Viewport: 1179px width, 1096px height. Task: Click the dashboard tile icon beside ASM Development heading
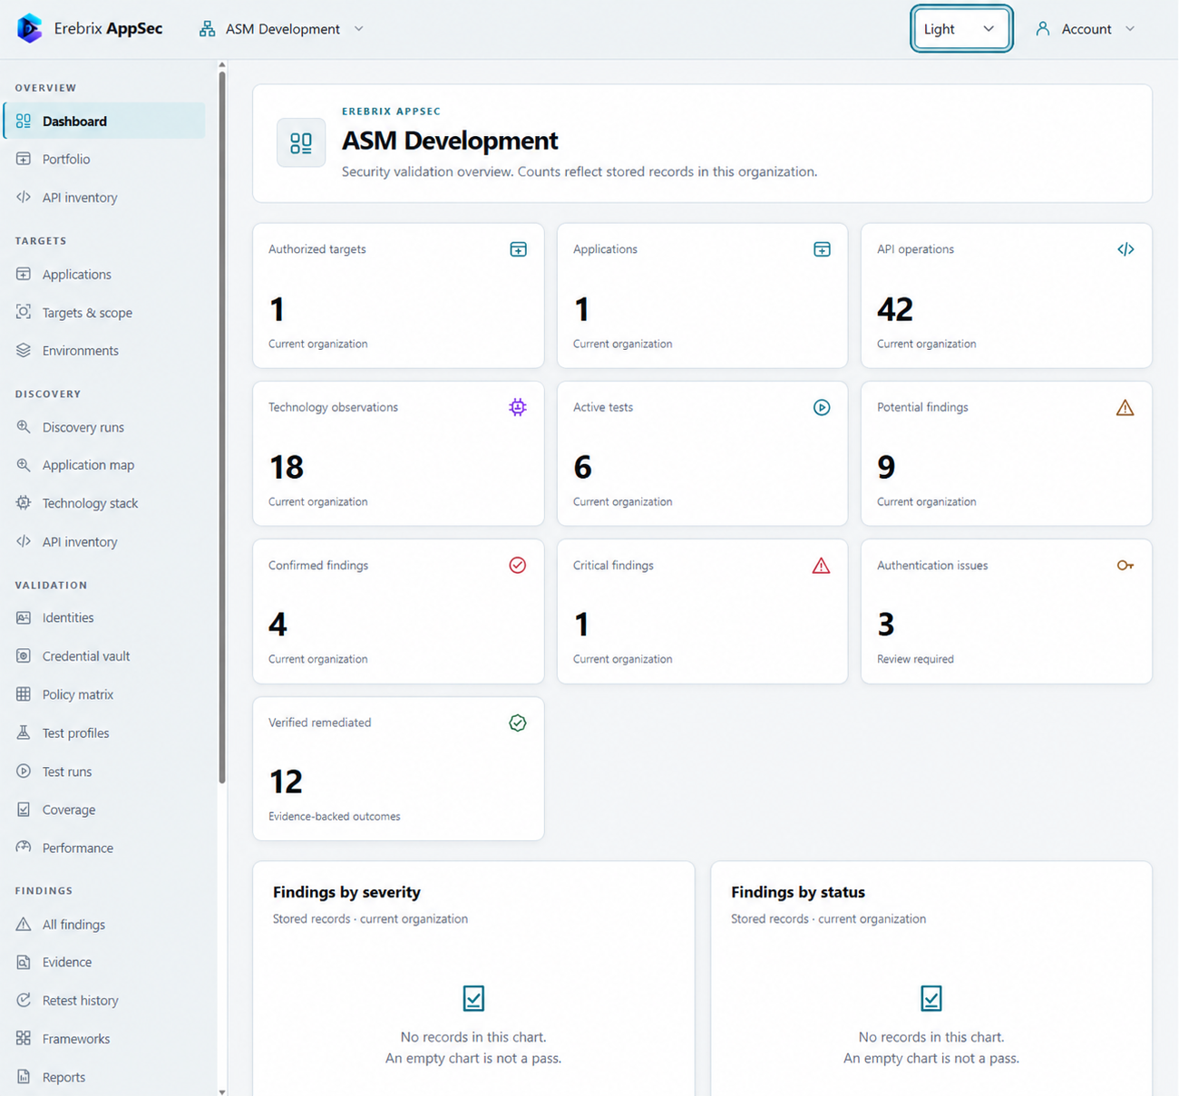click(x=301, y=142)
